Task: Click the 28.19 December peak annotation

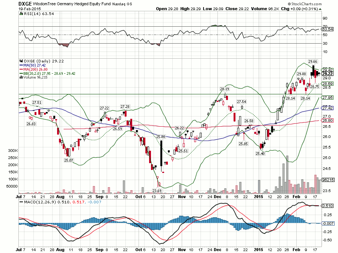Action: pyautogui.click(x=225, y=89)
